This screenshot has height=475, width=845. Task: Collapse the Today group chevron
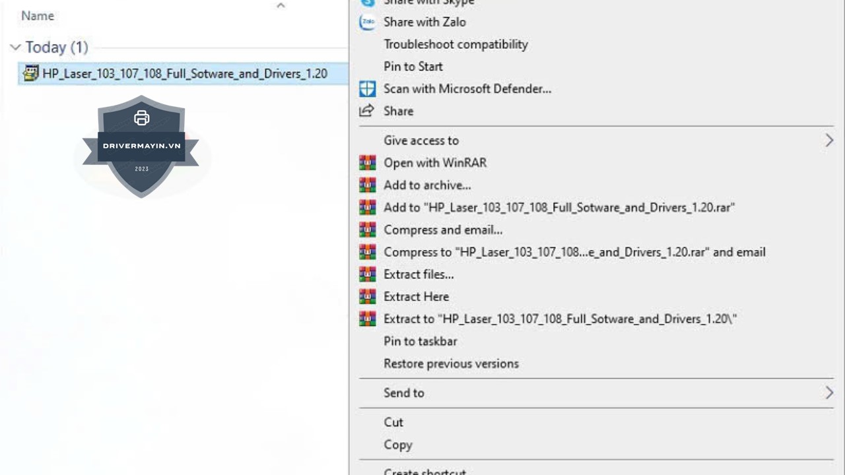tap(15, 47)
